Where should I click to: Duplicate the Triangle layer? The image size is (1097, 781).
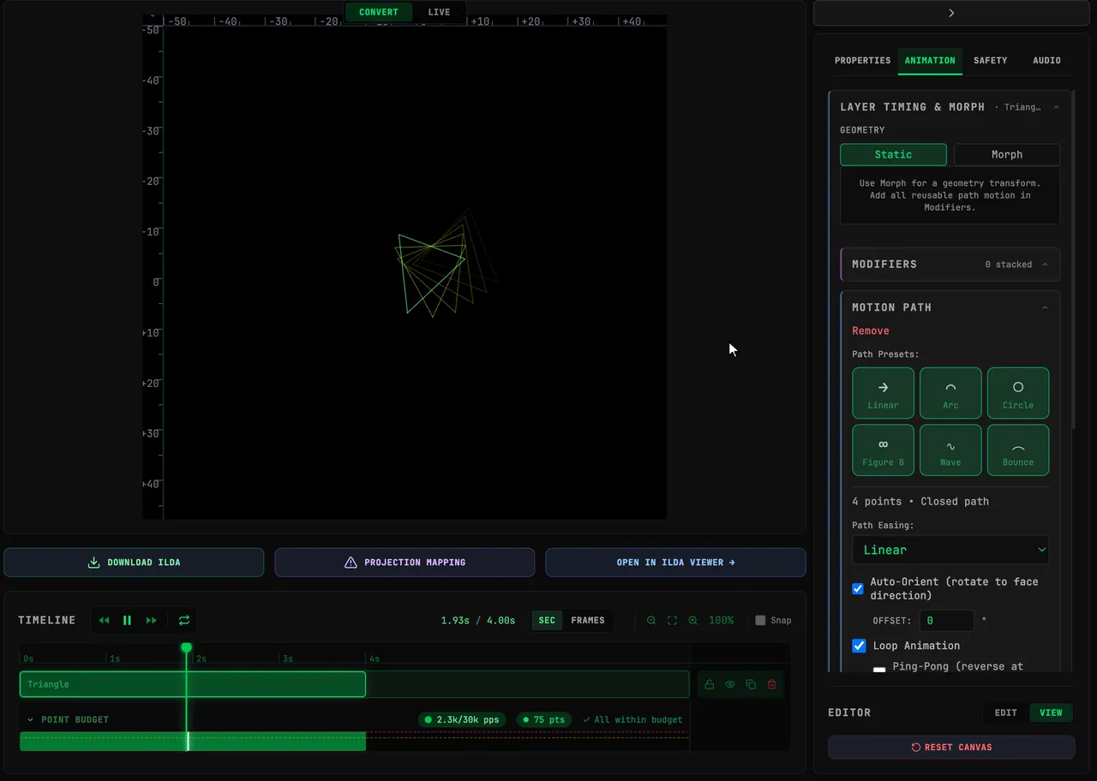pyautogui.click(x=751, y=684)
